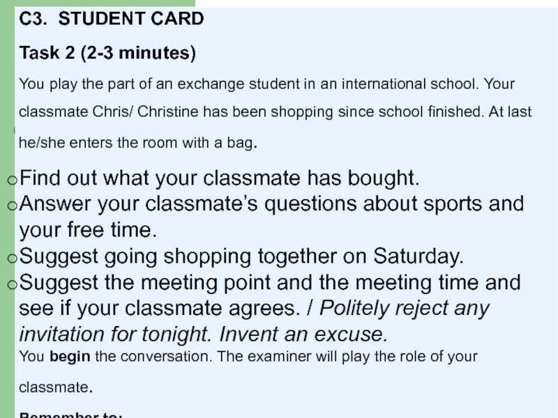Click the "C3. STUDENT CARD" heading
The width and height of the screenshot is (558, 418).
[112, 19]
